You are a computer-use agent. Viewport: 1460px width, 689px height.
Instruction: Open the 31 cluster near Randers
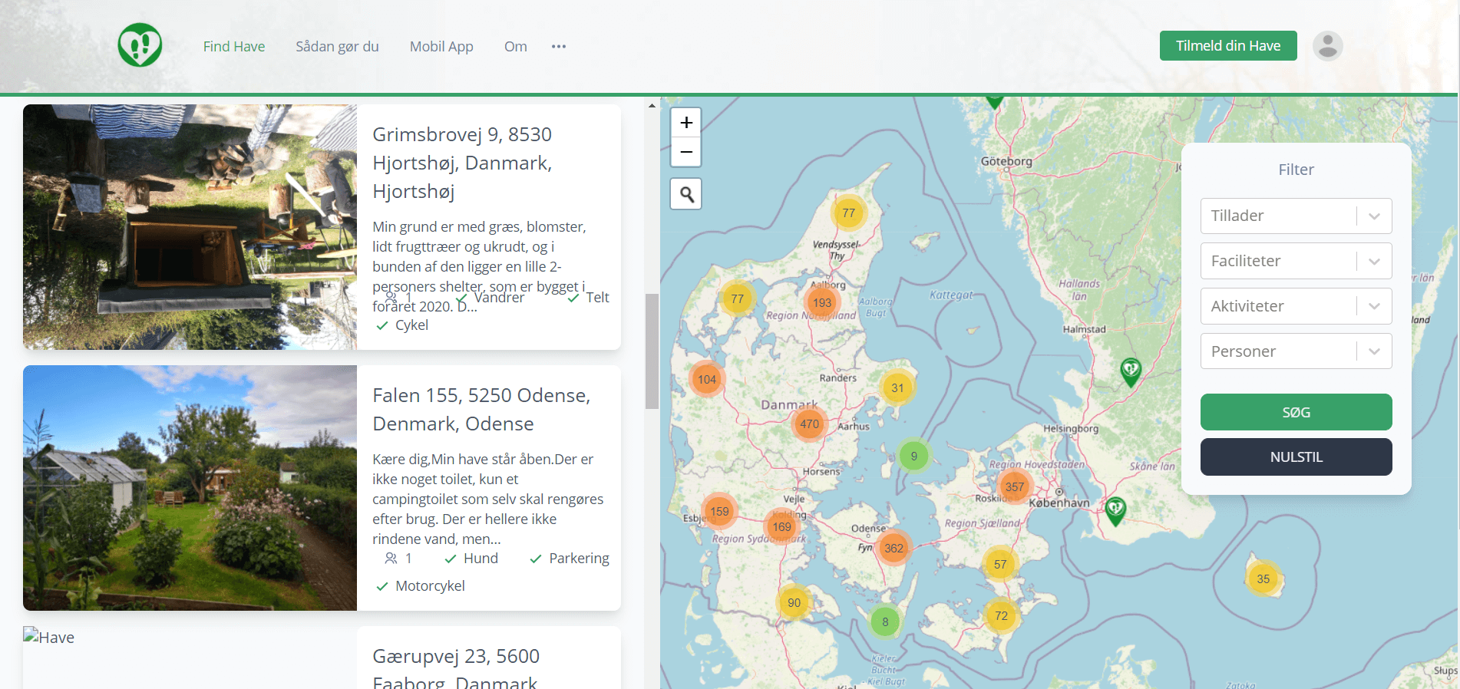(x=897, y=387)
